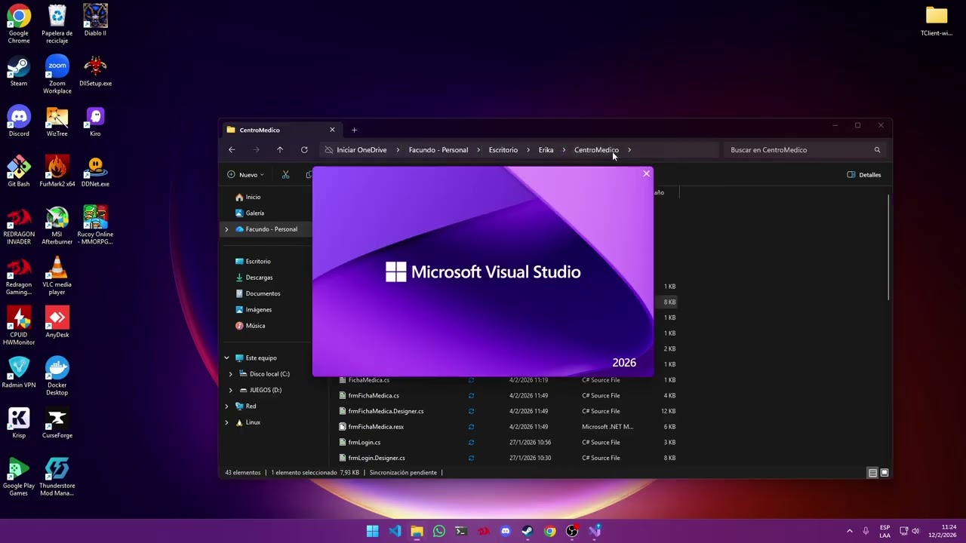Close the Visual Studio splash screen
966x543 pixels.
[x=646, y=174]
